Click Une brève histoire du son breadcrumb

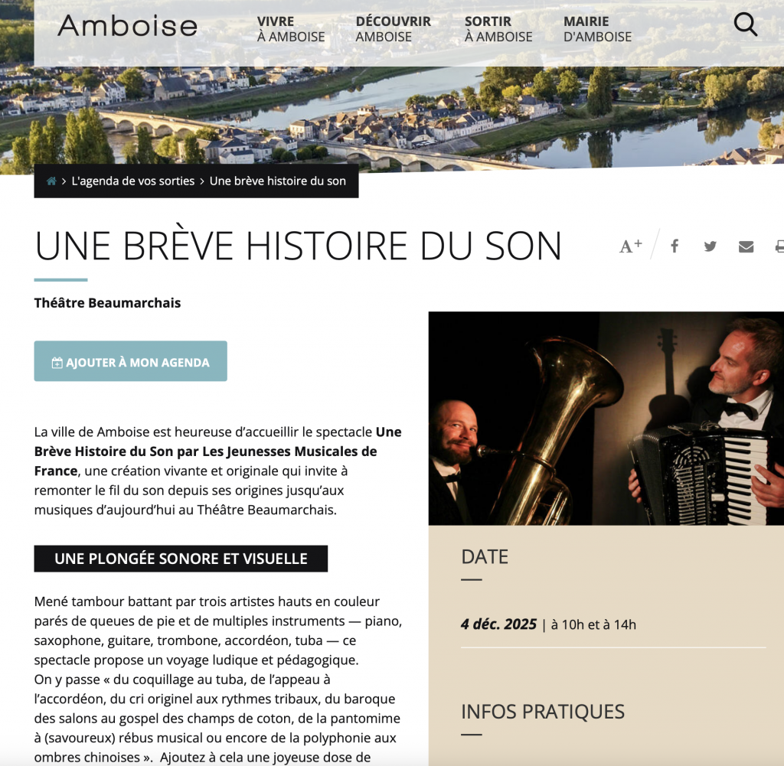click(x=277, y=181)
